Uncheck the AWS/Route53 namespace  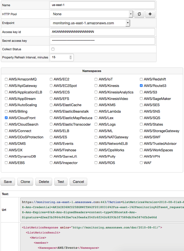coord(141,86)
